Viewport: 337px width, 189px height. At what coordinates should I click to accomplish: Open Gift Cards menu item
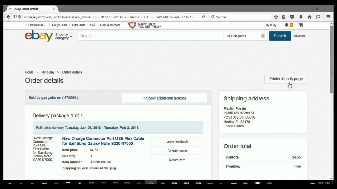click(x=79, y=25)
